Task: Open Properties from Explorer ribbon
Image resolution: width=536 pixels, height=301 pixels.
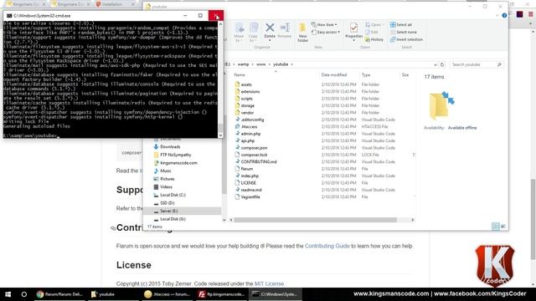Action: click(353, 32)
